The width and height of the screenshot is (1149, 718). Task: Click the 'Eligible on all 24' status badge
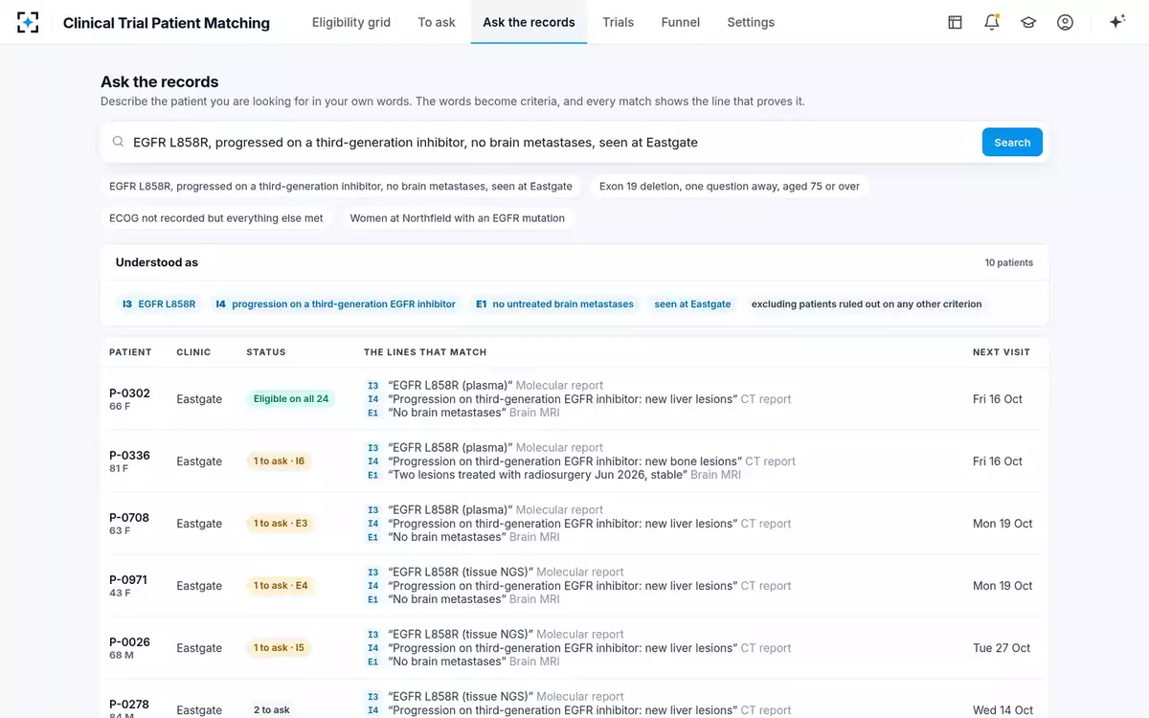[x=291, y=399]
